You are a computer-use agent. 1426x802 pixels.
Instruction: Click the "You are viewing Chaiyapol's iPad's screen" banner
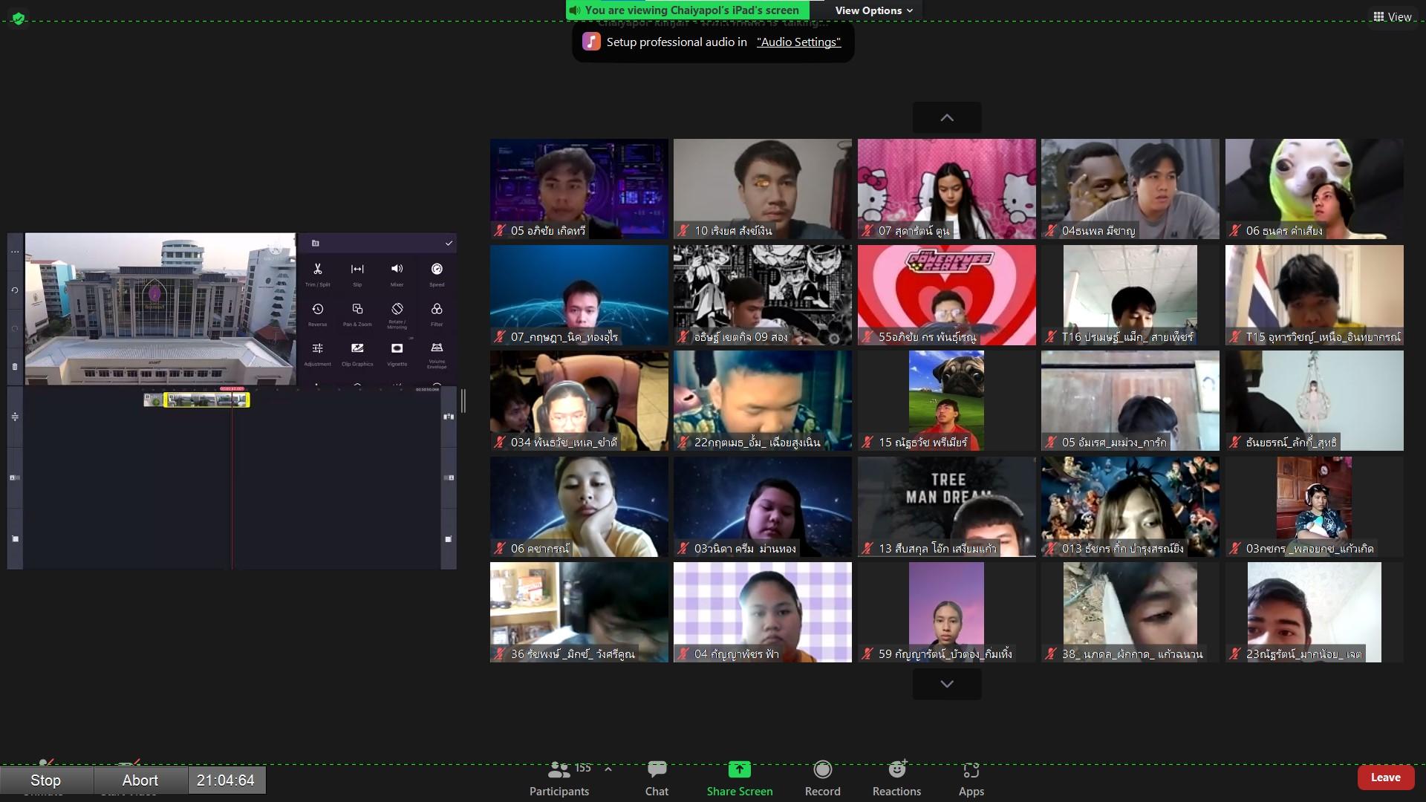click(x=687, y=10)
